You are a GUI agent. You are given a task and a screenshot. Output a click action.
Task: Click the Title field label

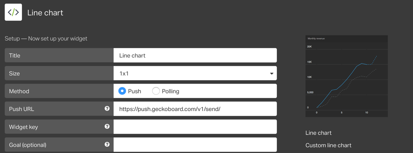pos(15,55)
